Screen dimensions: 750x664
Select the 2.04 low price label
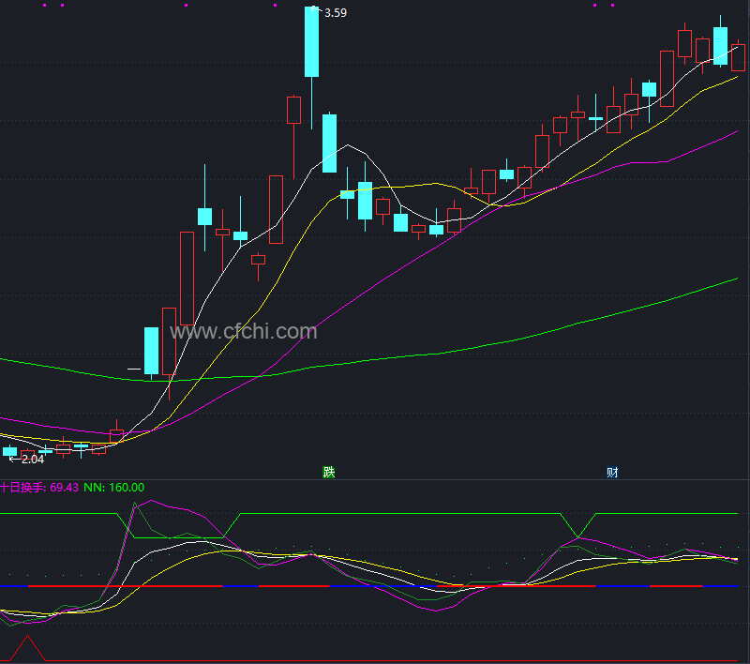tap(33, 460)
